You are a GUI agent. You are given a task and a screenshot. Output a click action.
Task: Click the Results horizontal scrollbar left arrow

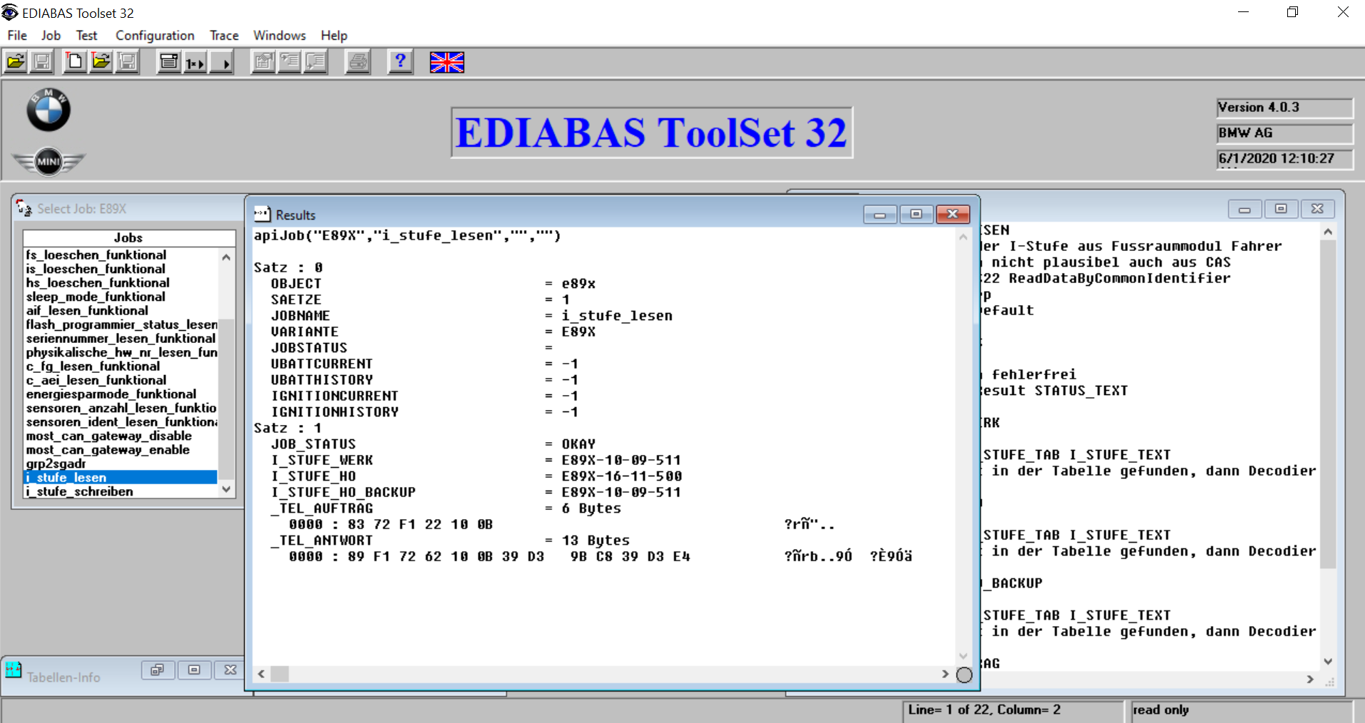(x=262, y=674)
